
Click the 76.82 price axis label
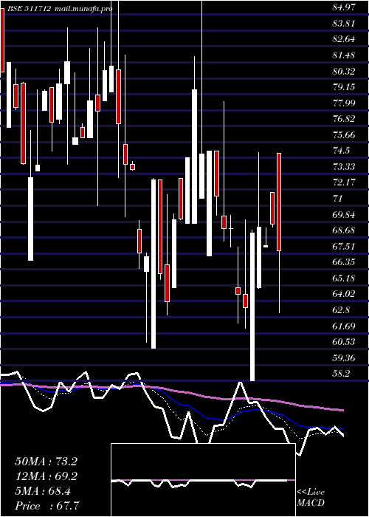(x=344, y=119)
